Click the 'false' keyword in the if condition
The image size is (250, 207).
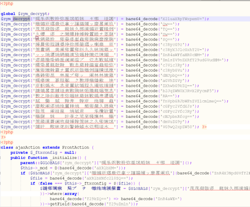click(x=46, y=183)
